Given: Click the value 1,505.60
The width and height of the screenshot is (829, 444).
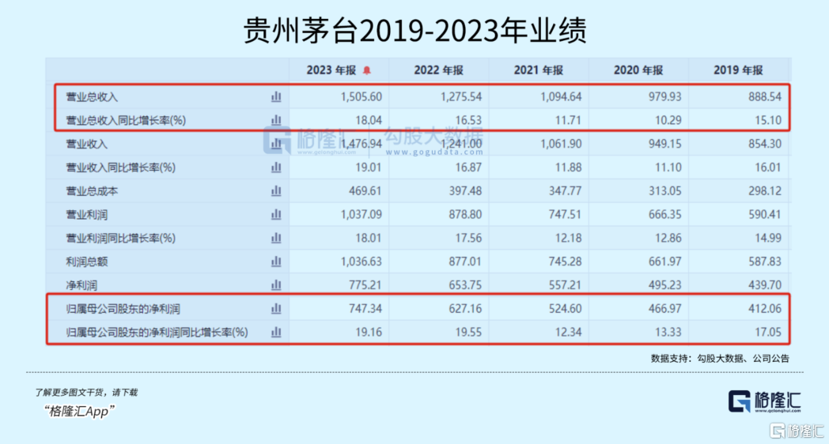Looking at the screenshot, I should 361,97.
